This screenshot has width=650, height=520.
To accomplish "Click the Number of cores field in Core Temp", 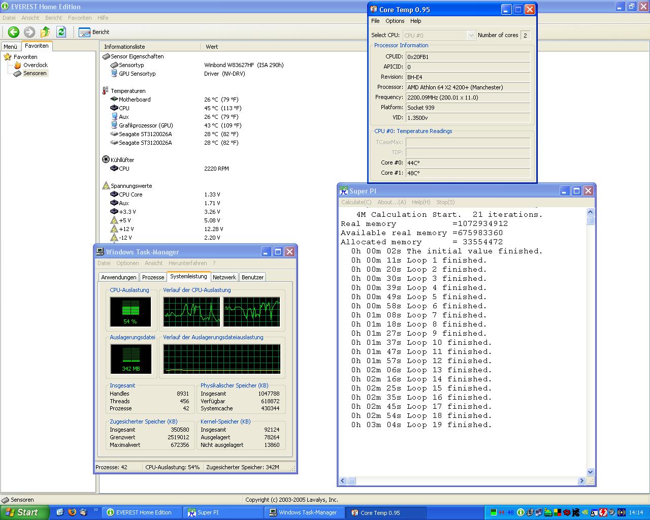I will click(525, 35).
